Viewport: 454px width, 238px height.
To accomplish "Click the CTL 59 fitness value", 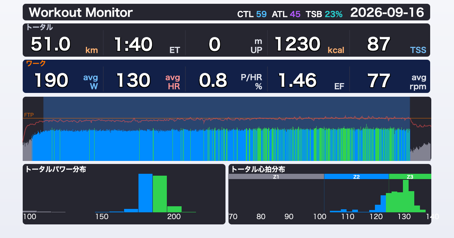I will coord(252,14).
